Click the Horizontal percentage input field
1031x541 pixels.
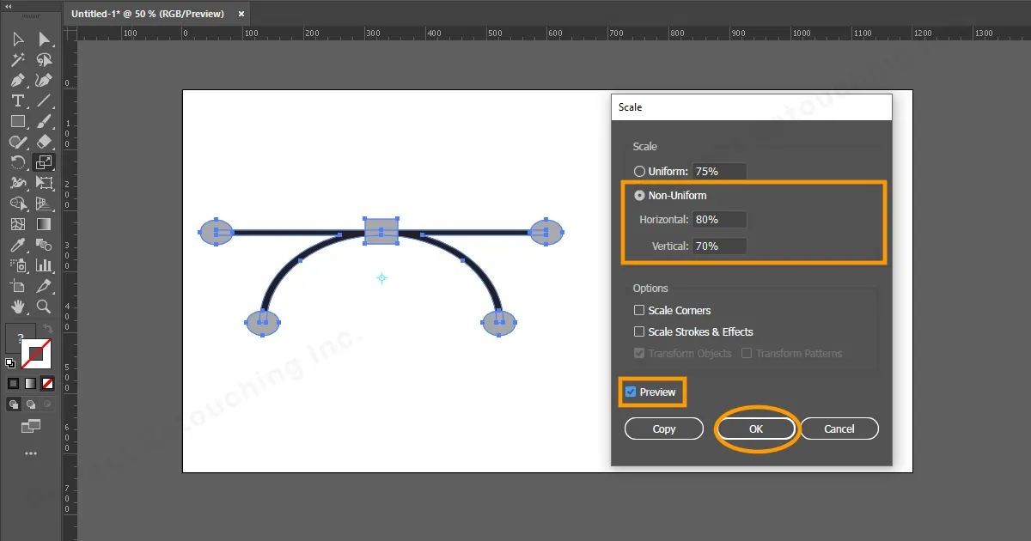719,220
